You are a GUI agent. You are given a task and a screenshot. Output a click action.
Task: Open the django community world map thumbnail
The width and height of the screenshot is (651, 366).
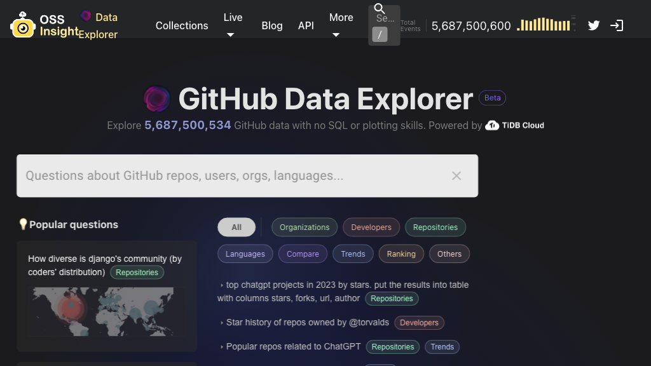[106, 311]
